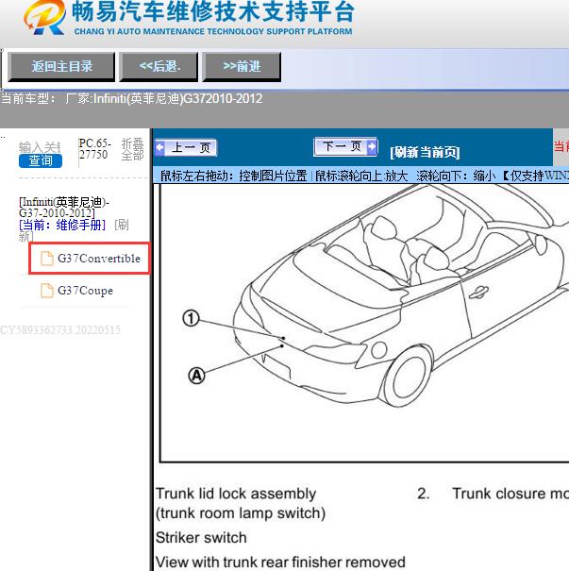The width and height of the screenshot is (569, 571).
Task: Click 折叠全部 to collapse all
Action: click(132, 149)
